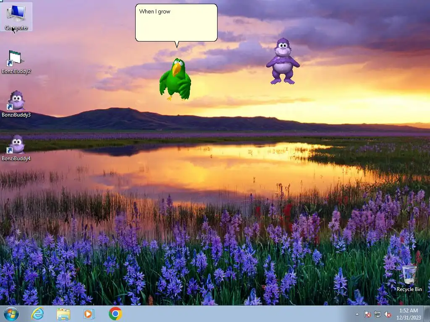The image size is (430, 322).
Task: Select the BonziBuddy4 shortcut icon
Action: [16, 148]
